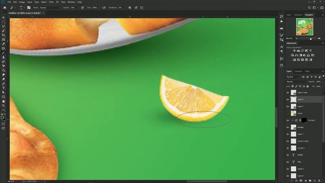The width and height of the screenshot is (325, 183).
Task: Add an Invert adjustment
Action: coord(294,60)
